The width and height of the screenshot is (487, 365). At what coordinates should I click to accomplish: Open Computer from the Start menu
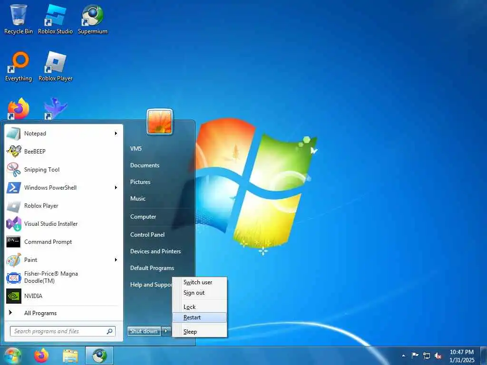tap(143, 217)
